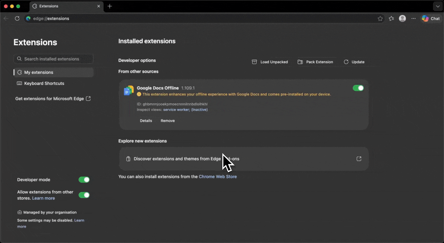Screen dimensions: 444x243
Task: Open Get extensions for Microsoft Edge
Action: coord(53,99)
